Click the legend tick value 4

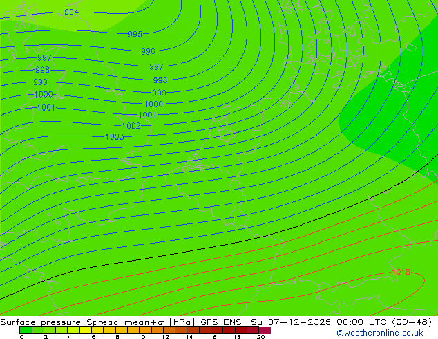click(70, 337)
